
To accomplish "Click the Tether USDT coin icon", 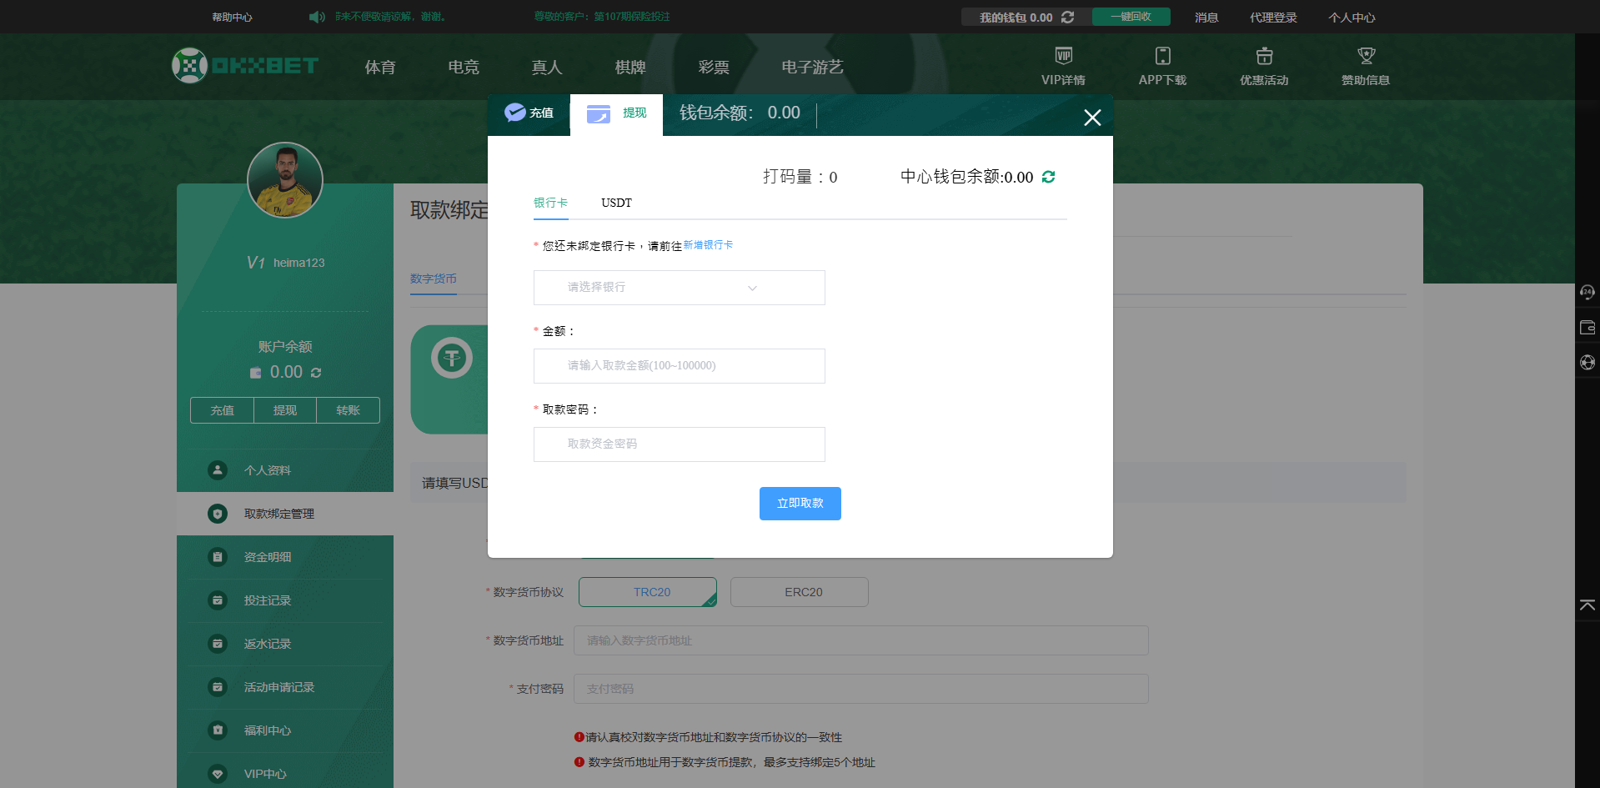I will [x=452, y=359].
